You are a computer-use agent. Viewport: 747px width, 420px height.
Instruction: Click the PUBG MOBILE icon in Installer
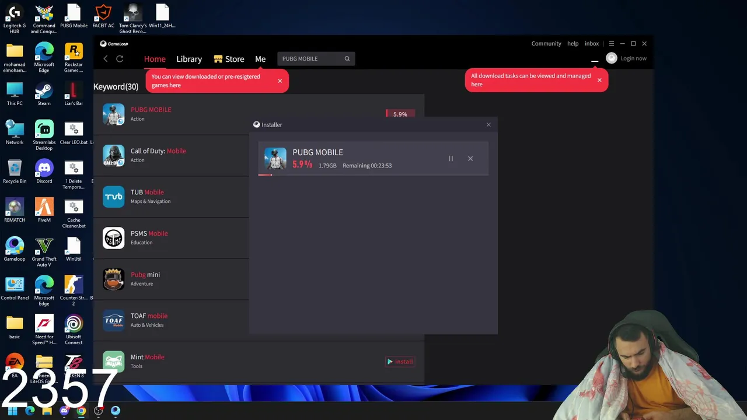point(275,159)
